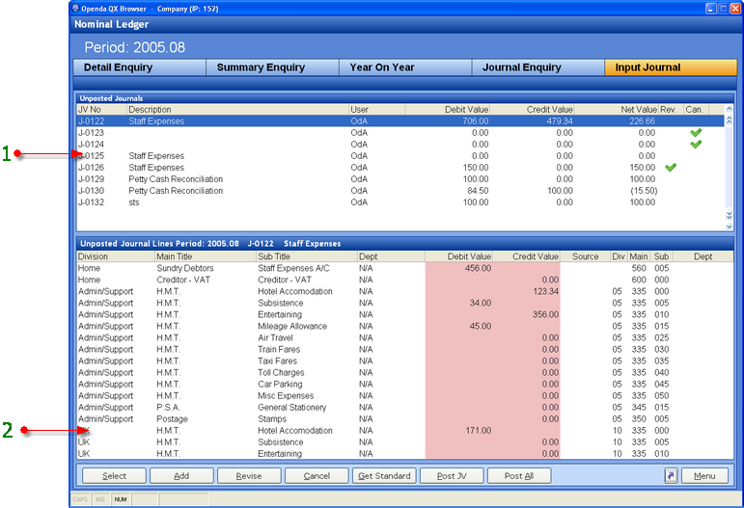Screen dimensions: 744x508
Task: Click the Mileage Allowance line
Action: pyautogui.click(x=404, y=326)
